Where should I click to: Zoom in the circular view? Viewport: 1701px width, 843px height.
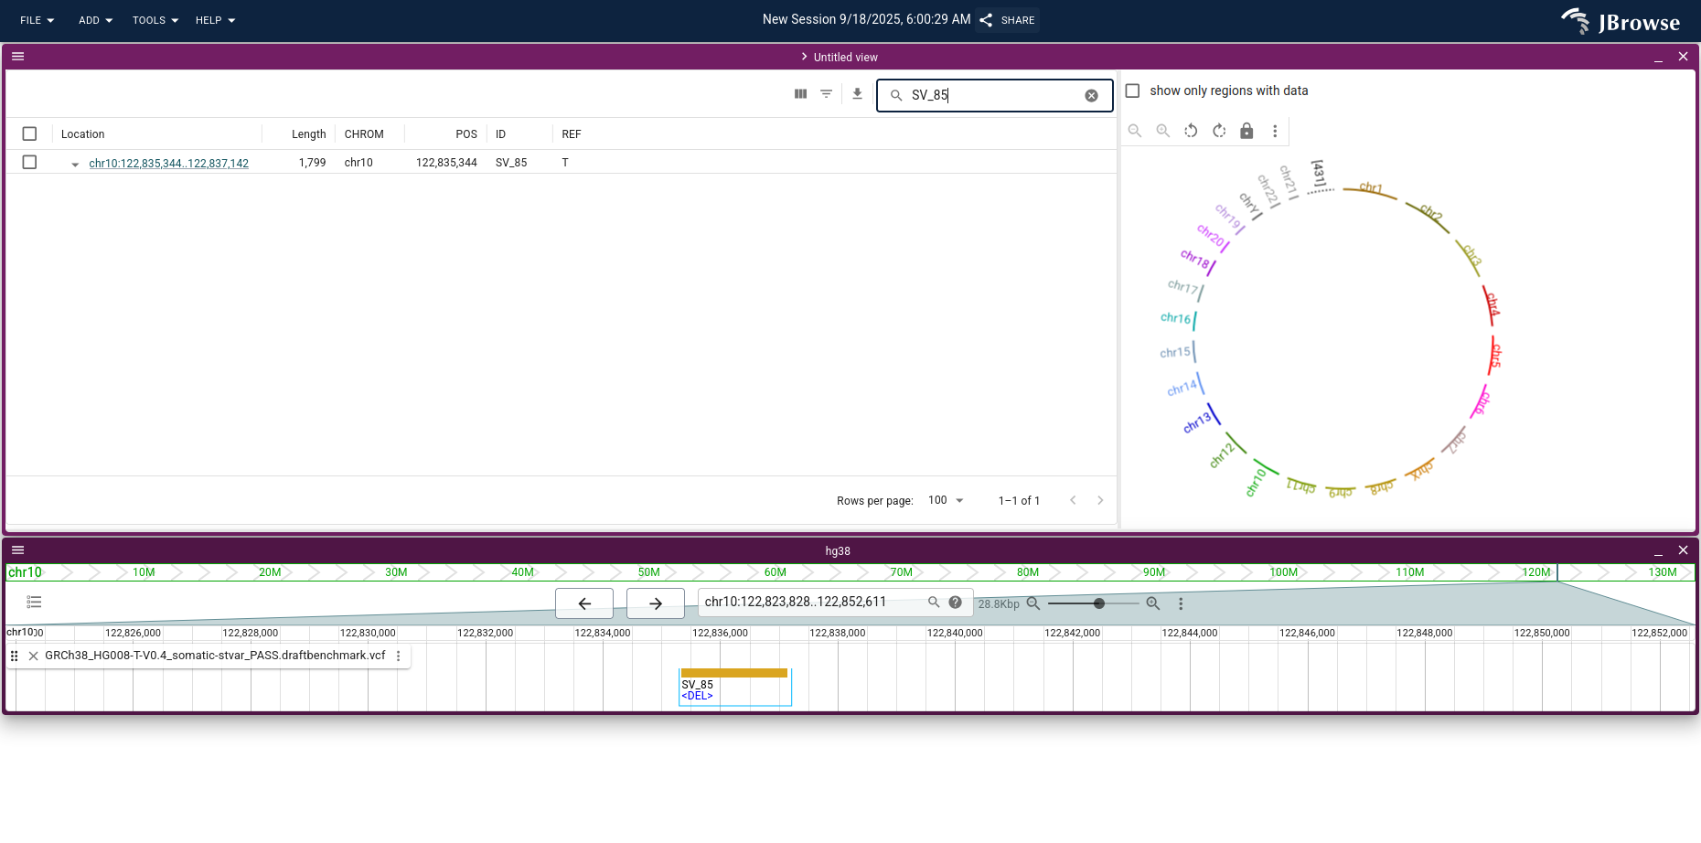click(x=1163, y=131)
